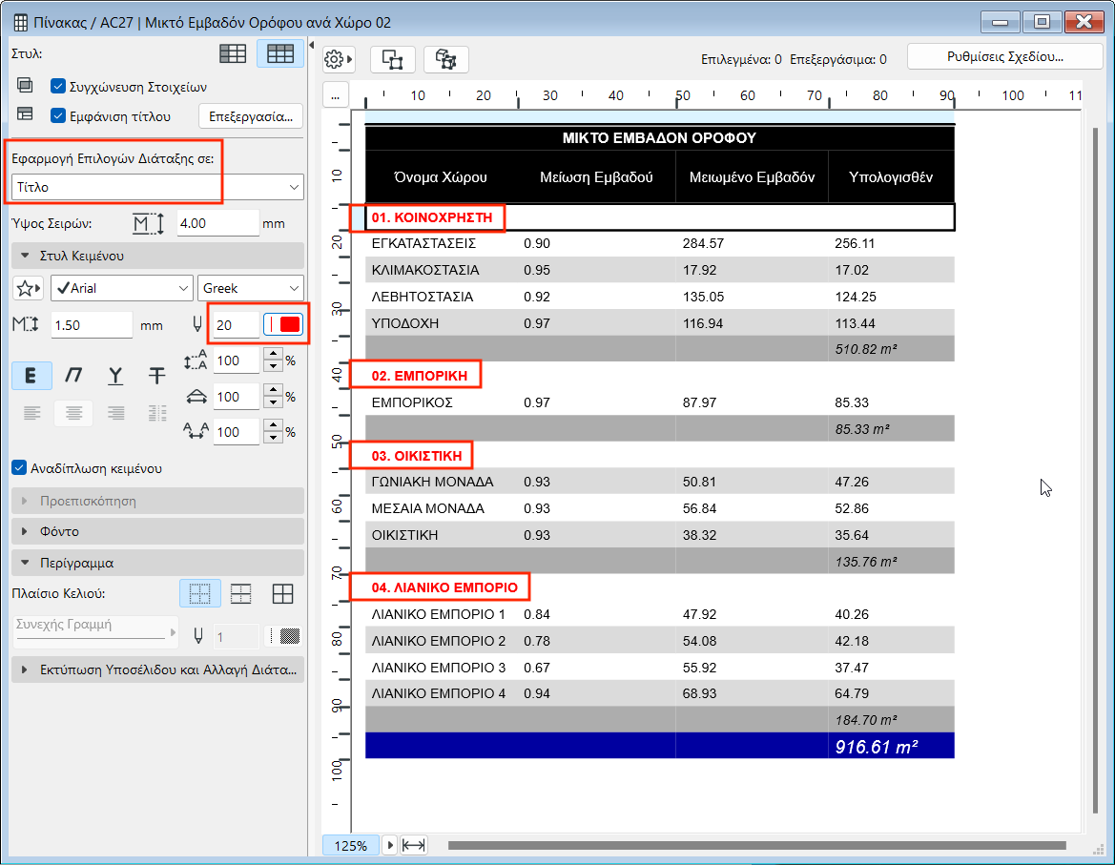The width and height of the screenshot is (1115, 865).
Task: Toggle the Εμφάνιση τίτλου checkbox
Action: (58, 116)
